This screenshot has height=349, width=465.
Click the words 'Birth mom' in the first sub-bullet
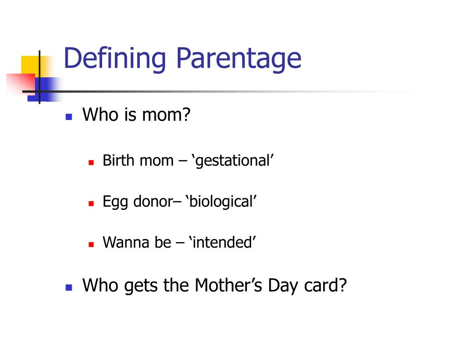138,160
